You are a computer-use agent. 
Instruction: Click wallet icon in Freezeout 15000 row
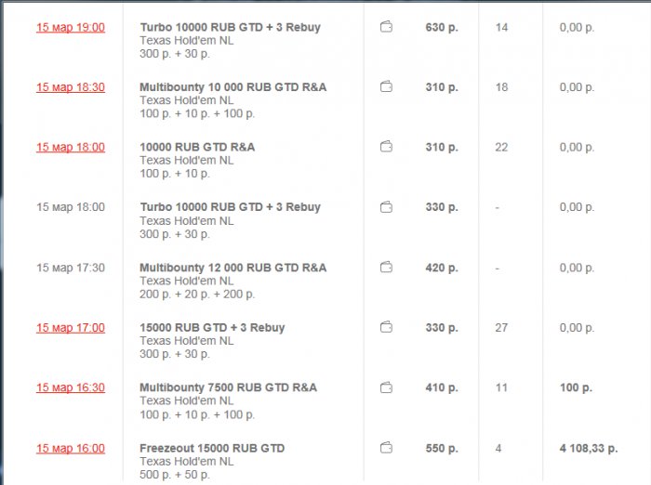[386, 448]
